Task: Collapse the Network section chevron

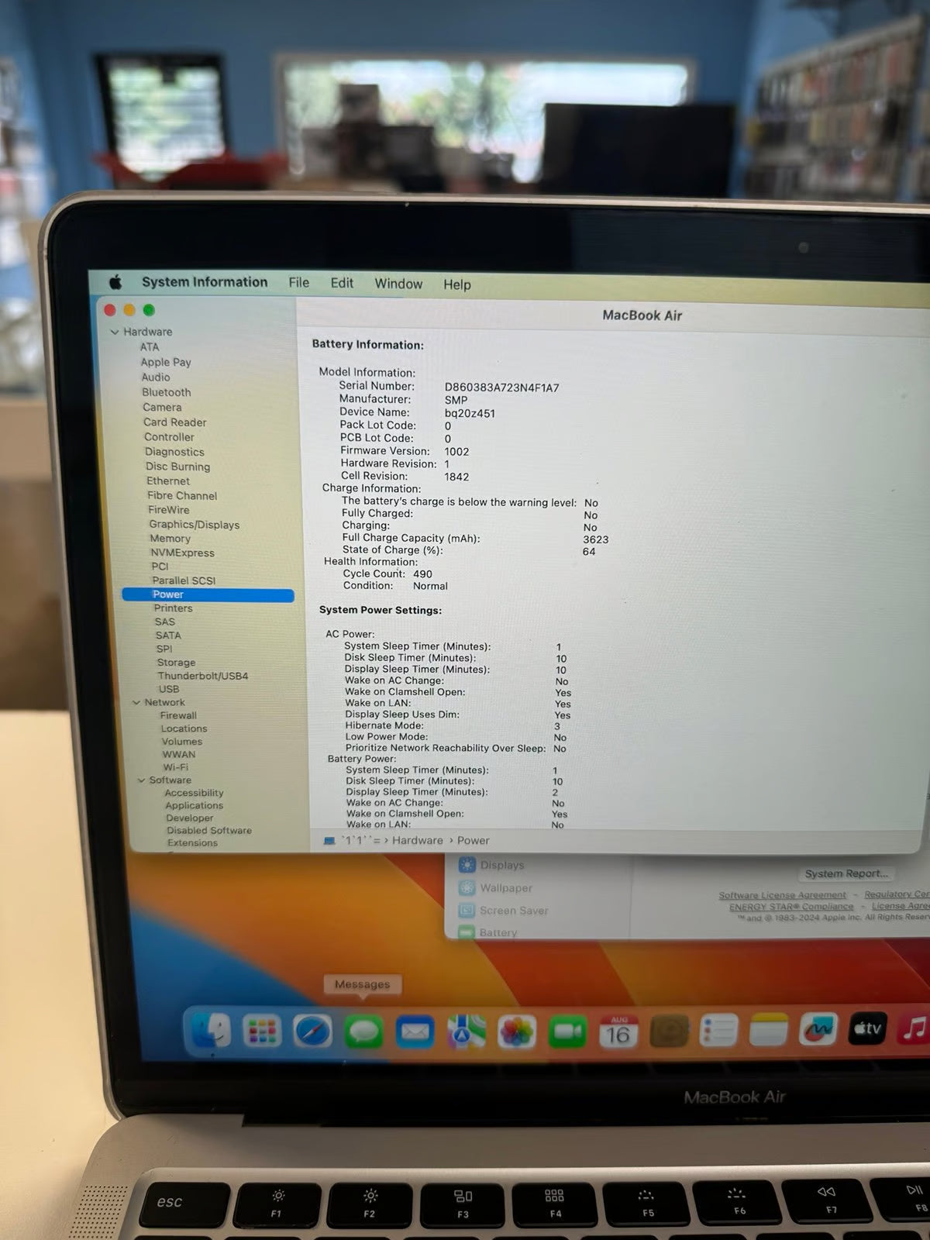Action: coord(137,702)
